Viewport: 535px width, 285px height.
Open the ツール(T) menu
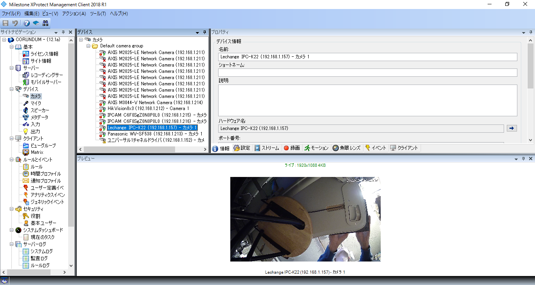pyautogui.click(x=98, y=14)
